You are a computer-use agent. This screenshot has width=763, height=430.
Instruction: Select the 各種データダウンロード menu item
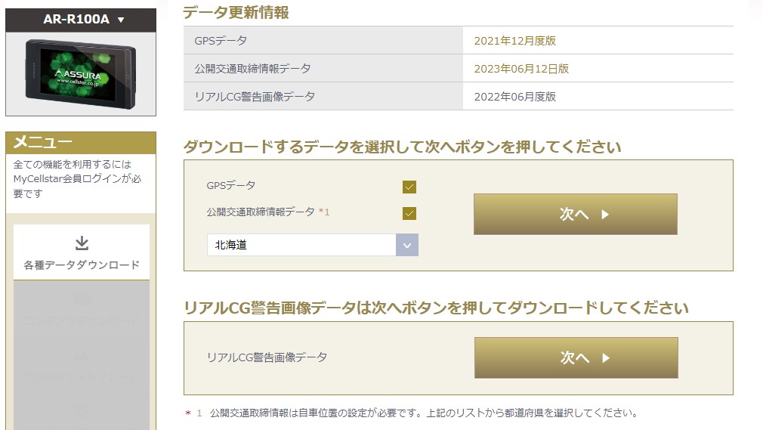pyautogui.click(x=82, y=252)
